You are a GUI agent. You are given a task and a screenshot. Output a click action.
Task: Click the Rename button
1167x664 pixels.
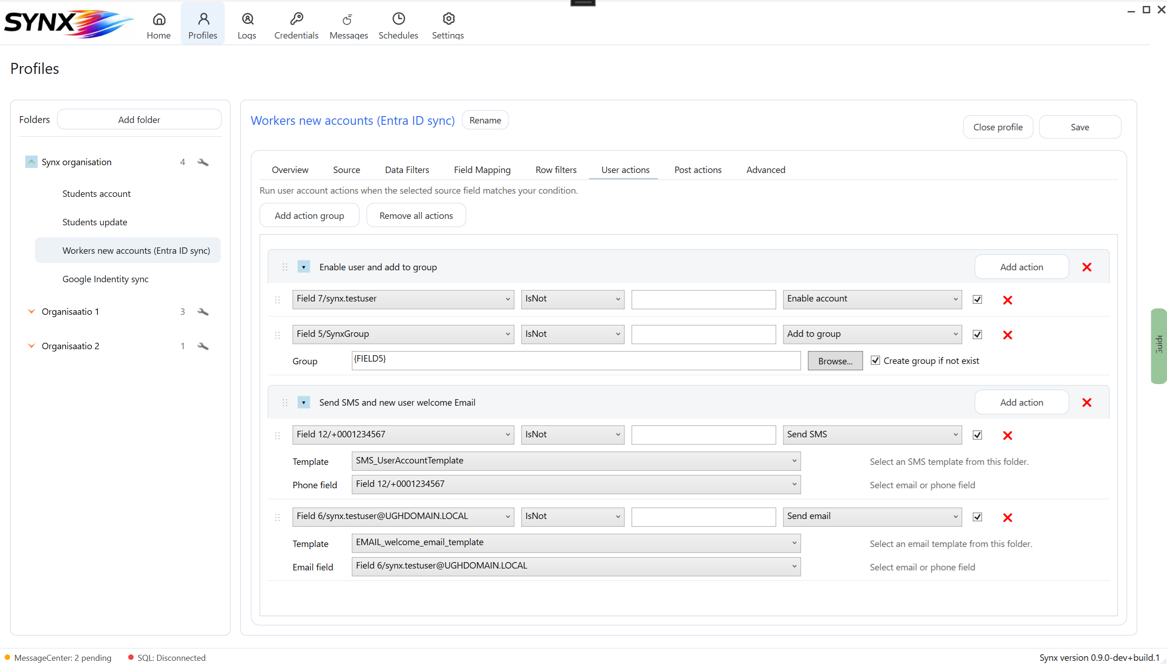tap(485, 120)
